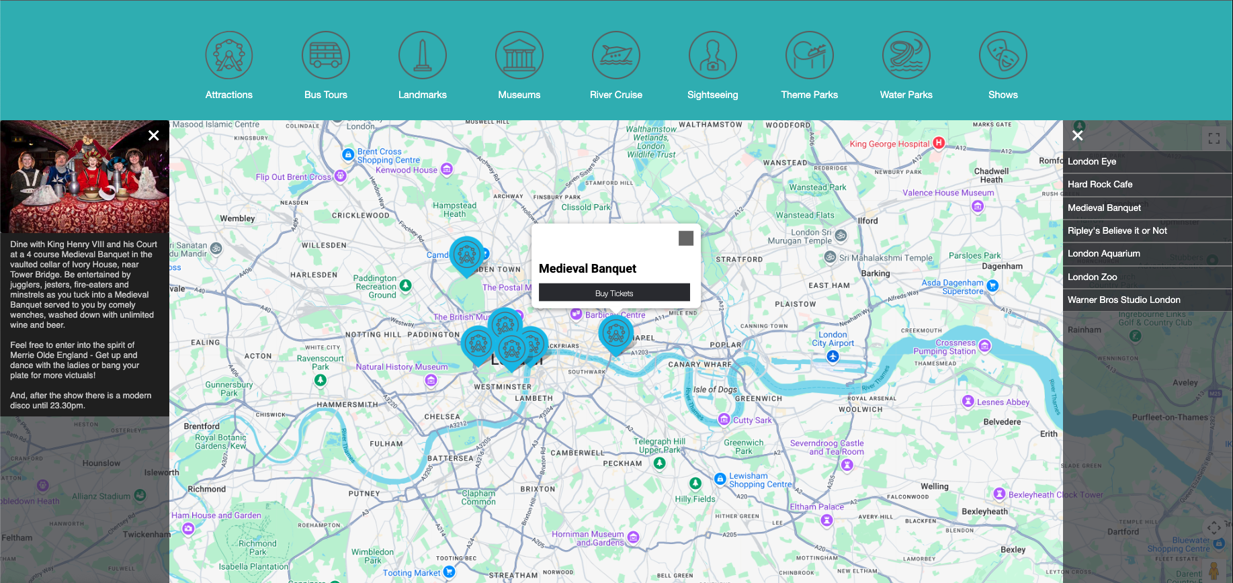Close the Medieval Banquet description panel
Viewport: 1233px width, 583px height.
point(154,136)
